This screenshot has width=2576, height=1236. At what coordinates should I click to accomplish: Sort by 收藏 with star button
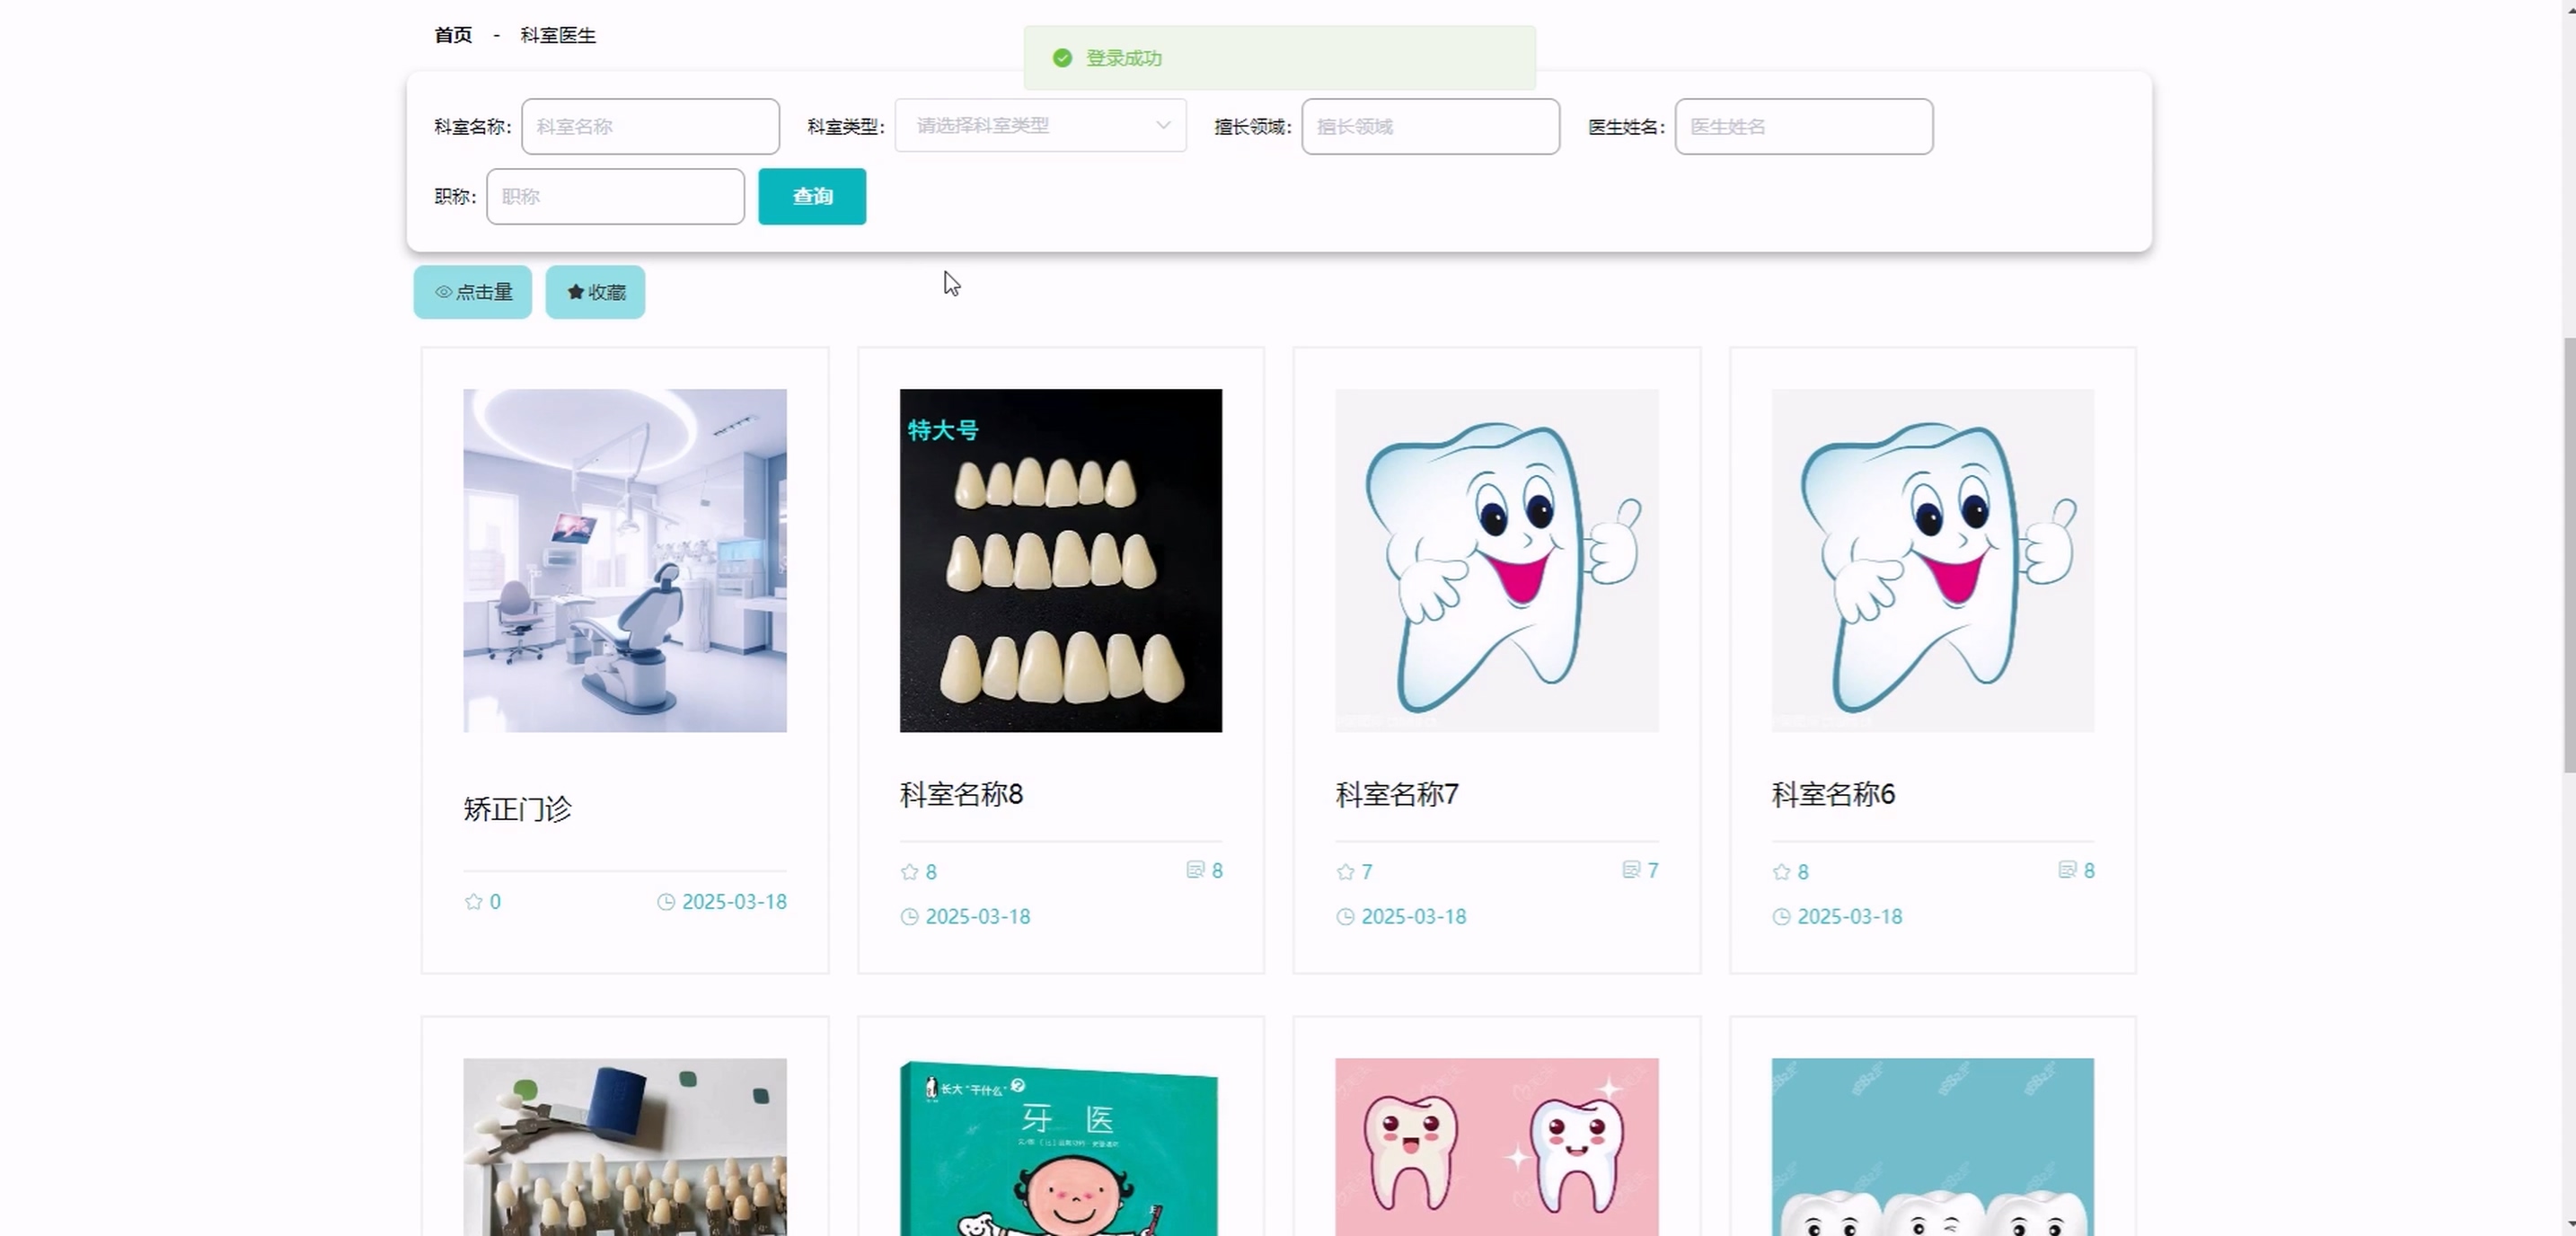tap(595, 292)
